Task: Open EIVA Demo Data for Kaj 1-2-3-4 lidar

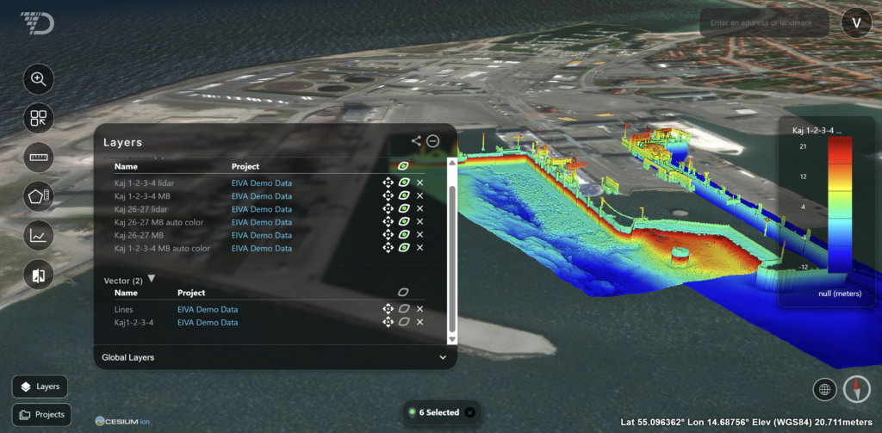Action: pos(262,182)
